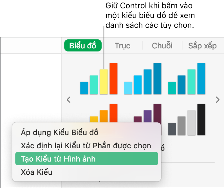Select Xác định lại Kiểu từ Phần được chọn
This screenshot has width=224, height=188.
[86, 146]
